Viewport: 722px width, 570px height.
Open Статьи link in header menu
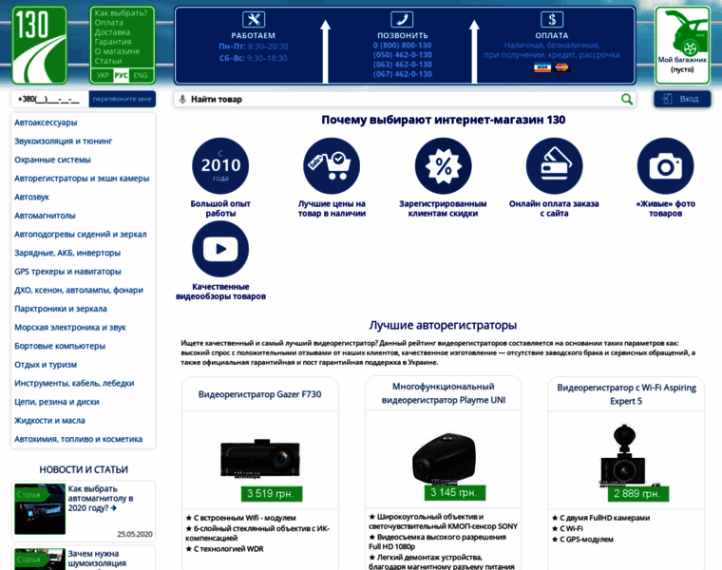click(108, 61)
